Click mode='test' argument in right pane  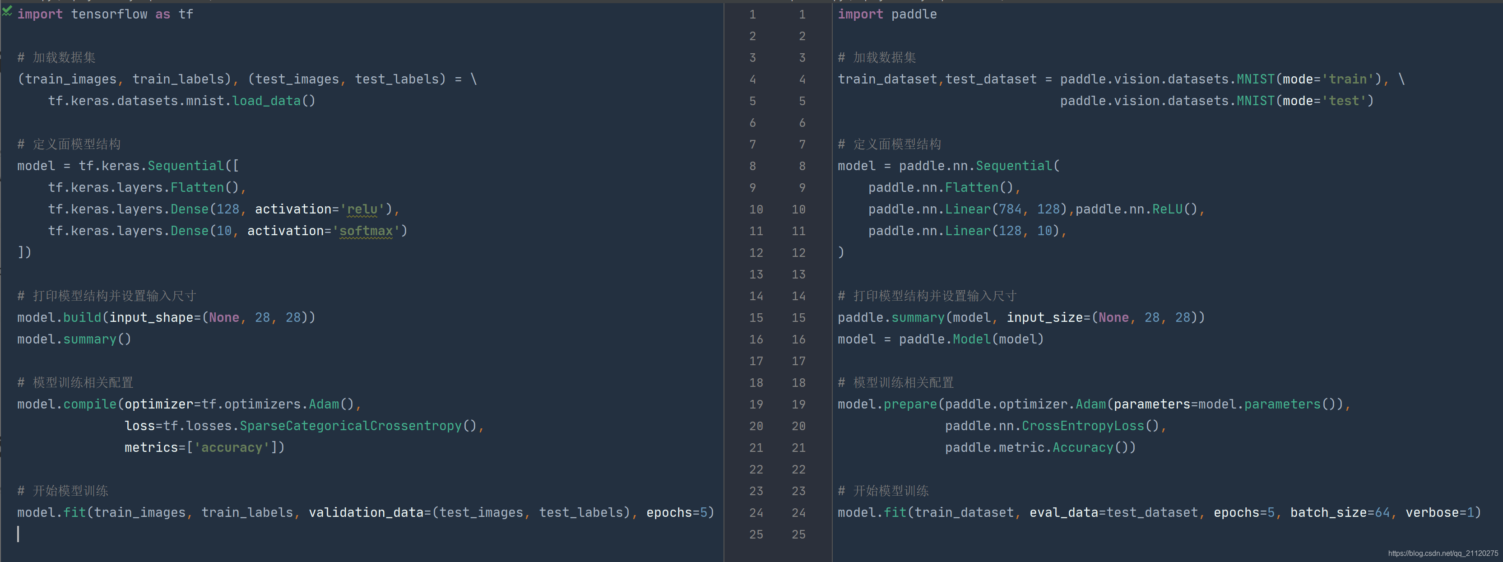coord(1323,101)
